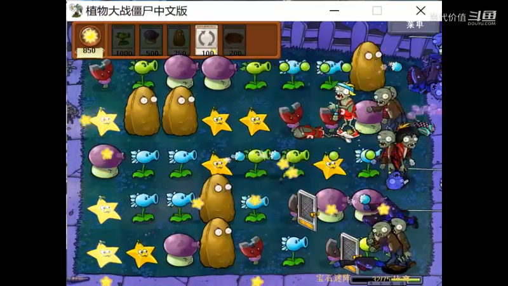Click the 宝石迷阵 level name label
508x286 pixels.
coord(333,278)
